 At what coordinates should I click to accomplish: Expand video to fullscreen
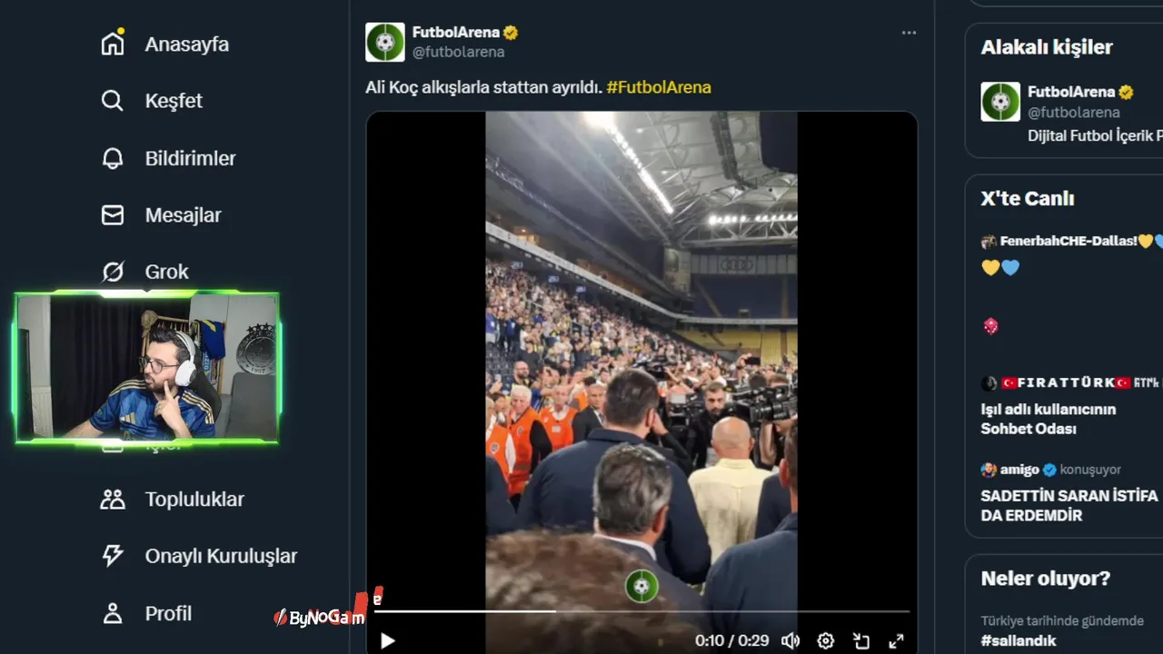coord(896,640)
